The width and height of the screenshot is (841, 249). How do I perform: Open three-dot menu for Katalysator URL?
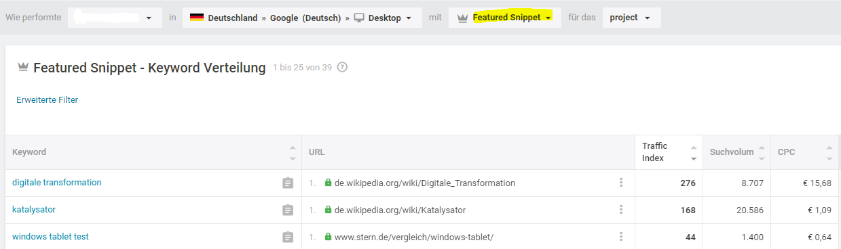click(620, 210)
